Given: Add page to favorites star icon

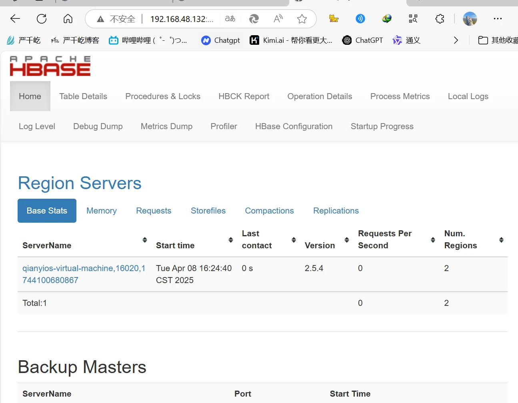Looking at the screenshot, I should [302, 19].
